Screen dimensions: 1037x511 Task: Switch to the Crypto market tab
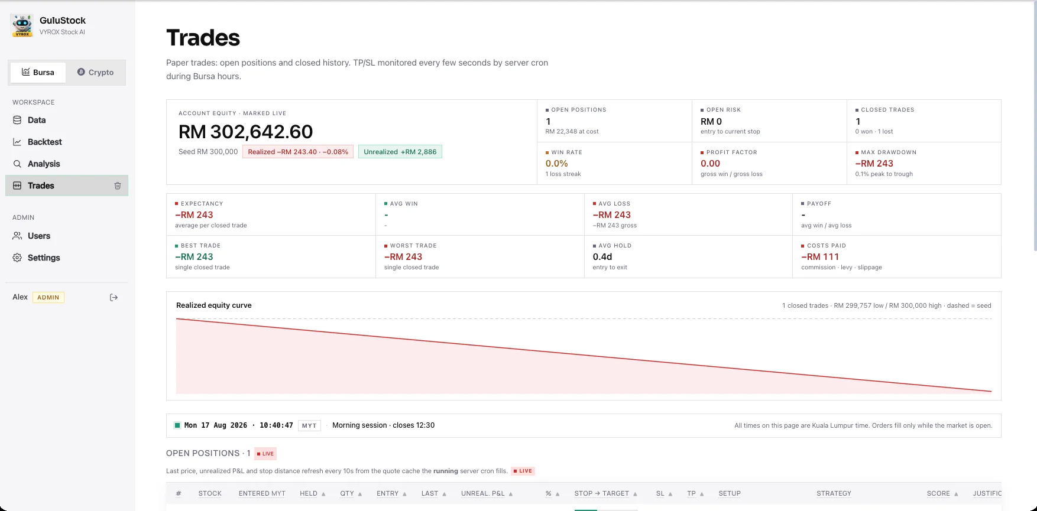(x=95, y=72)
